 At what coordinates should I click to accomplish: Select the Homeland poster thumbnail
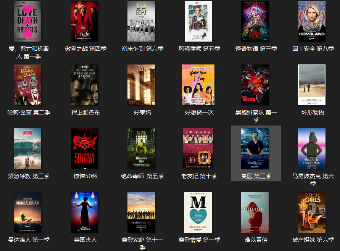[x=312, y=21]
